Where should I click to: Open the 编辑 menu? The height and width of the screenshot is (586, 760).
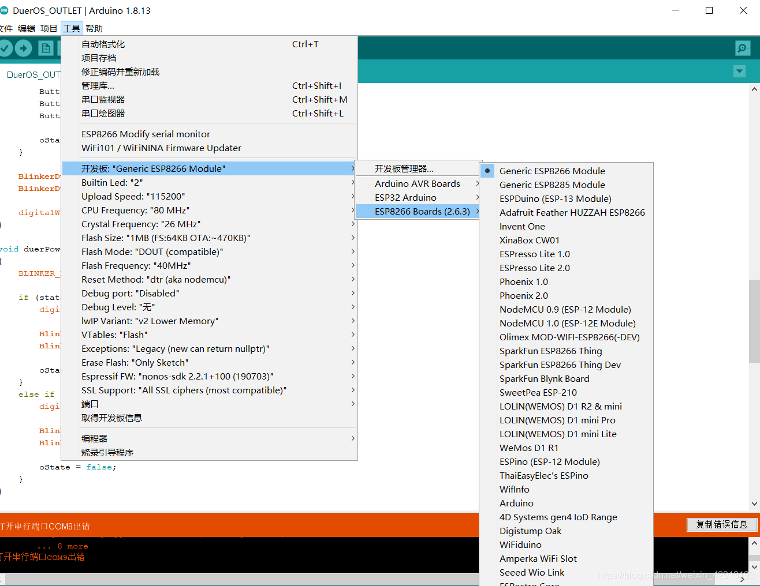point(27,28)
